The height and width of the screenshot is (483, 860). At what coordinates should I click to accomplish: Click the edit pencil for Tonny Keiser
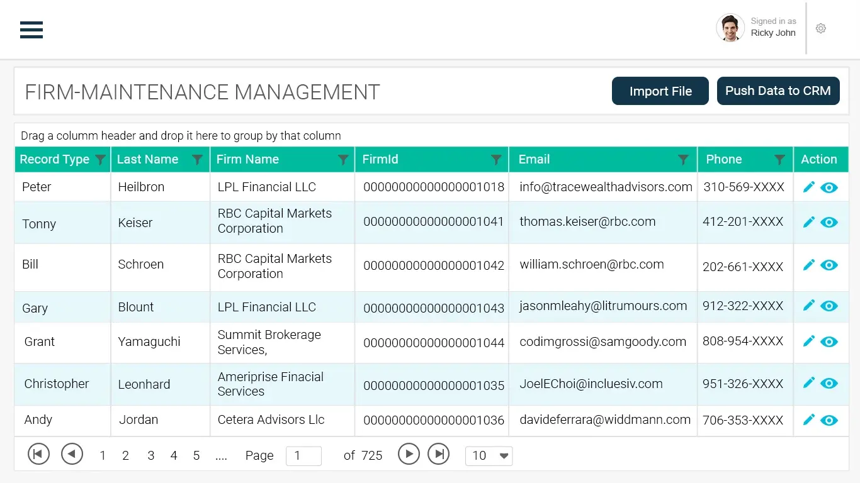click(x=809, y=222)
